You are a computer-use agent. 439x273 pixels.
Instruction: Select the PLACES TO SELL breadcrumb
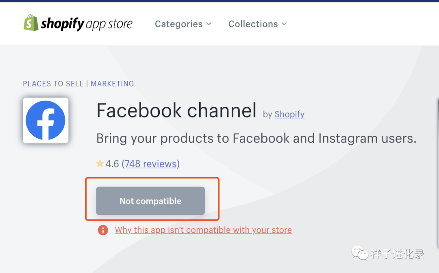coord(53,84)
